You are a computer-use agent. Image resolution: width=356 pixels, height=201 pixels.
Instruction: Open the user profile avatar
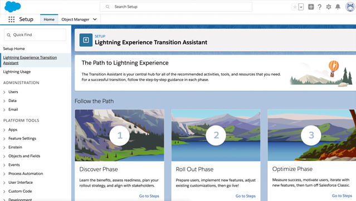pos(350,7)
